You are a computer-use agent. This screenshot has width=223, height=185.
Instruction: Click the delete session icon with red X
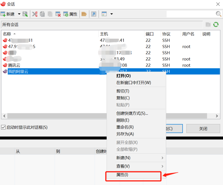point(58,14)
